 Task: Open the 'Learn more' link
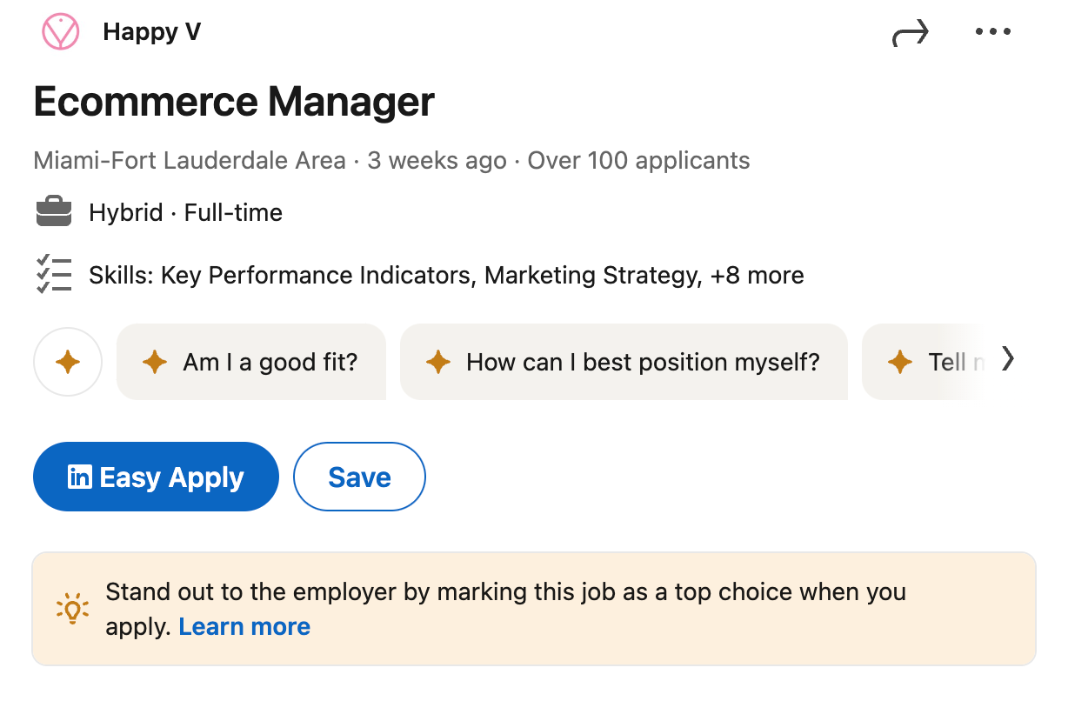(244, 626)
